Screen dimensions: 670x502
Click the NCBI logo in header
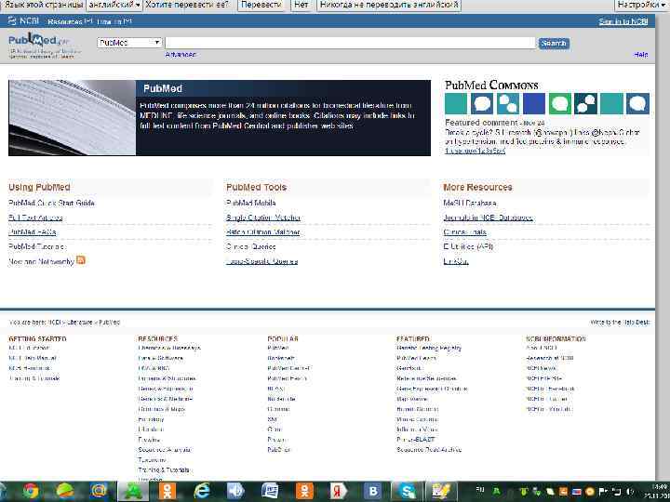(23, 20)
